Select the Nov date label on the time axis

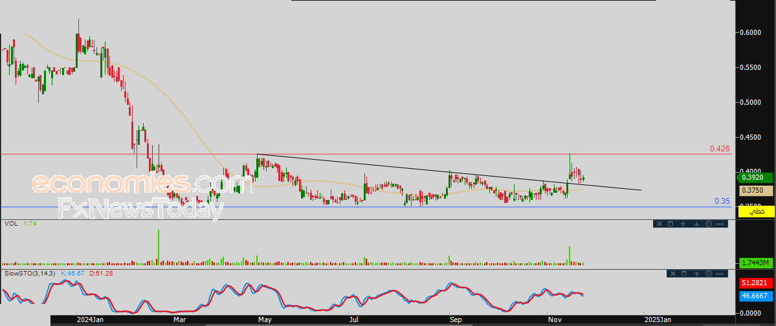tap(554, 320)
